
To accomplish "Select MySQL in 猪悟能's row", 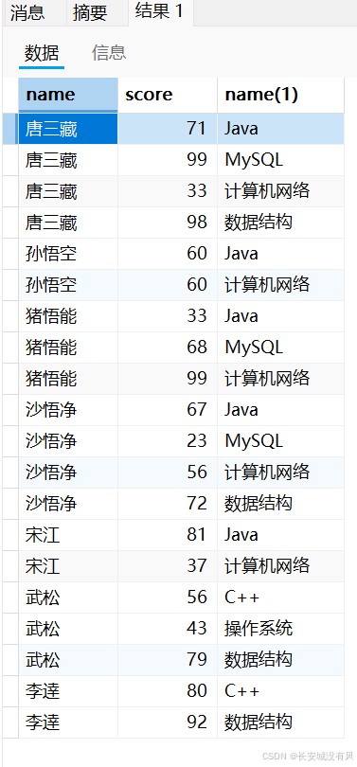I will tap(280, 348).
